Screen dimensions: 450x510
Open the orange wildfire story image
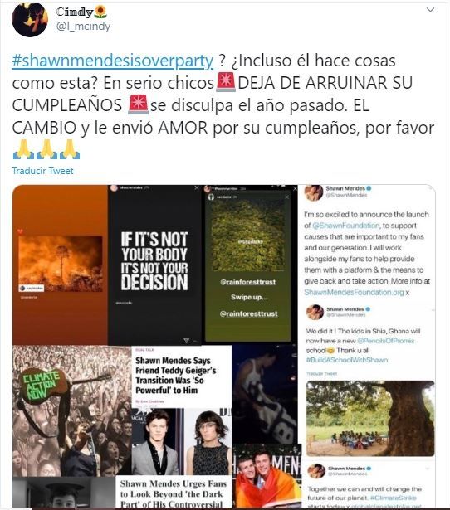click(x=61, y=265)
